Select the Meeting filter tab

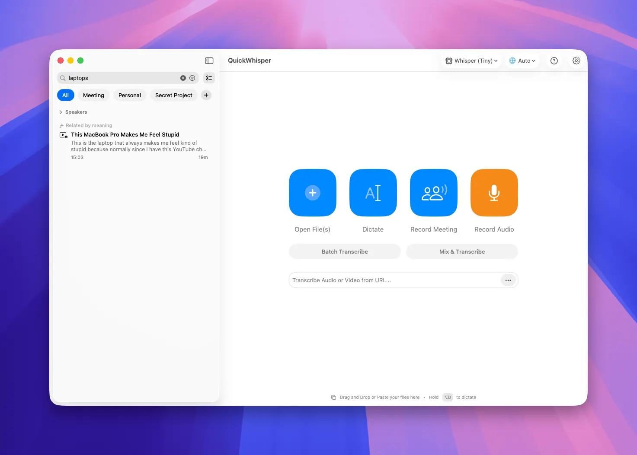click(x=93, y=95)
